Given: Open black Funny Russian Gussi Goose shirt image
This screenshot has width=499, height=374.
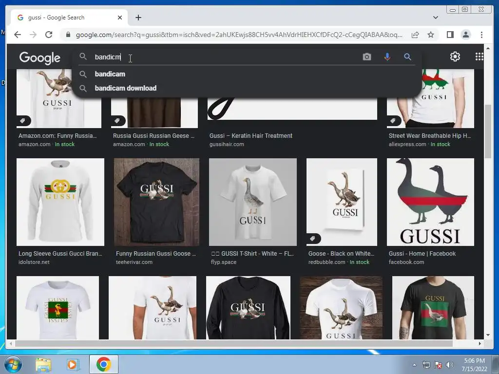Looking at the screenshot, I should point(156,202).
